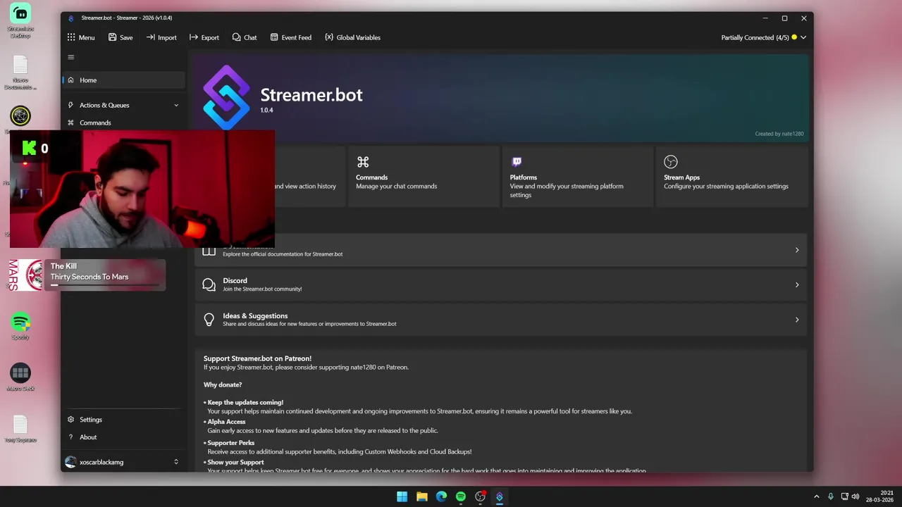Screen dimensions: 902x507
Task: Click the version number 1.0.4
Action: coord(266,111)
